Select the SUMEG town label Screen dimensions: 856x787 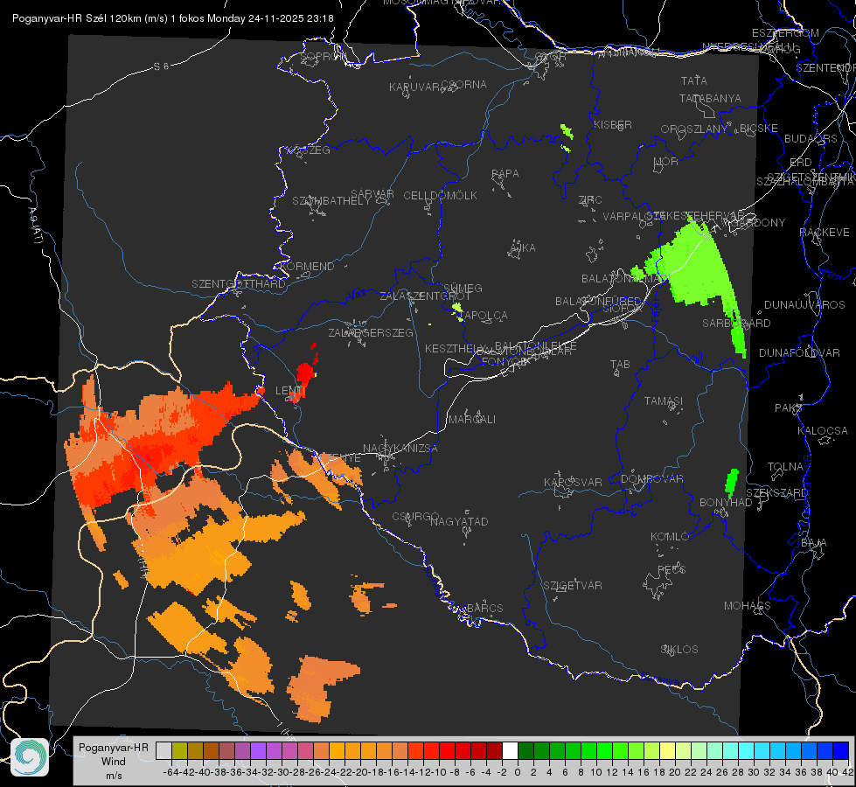pos(463,289)
